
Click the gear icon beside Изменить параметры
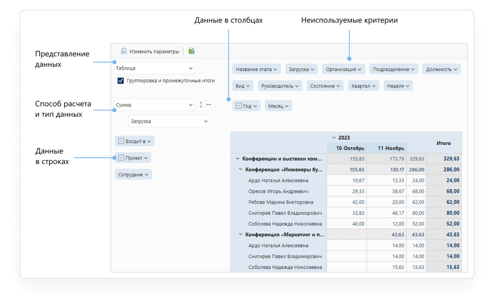(x=124, y=51)
